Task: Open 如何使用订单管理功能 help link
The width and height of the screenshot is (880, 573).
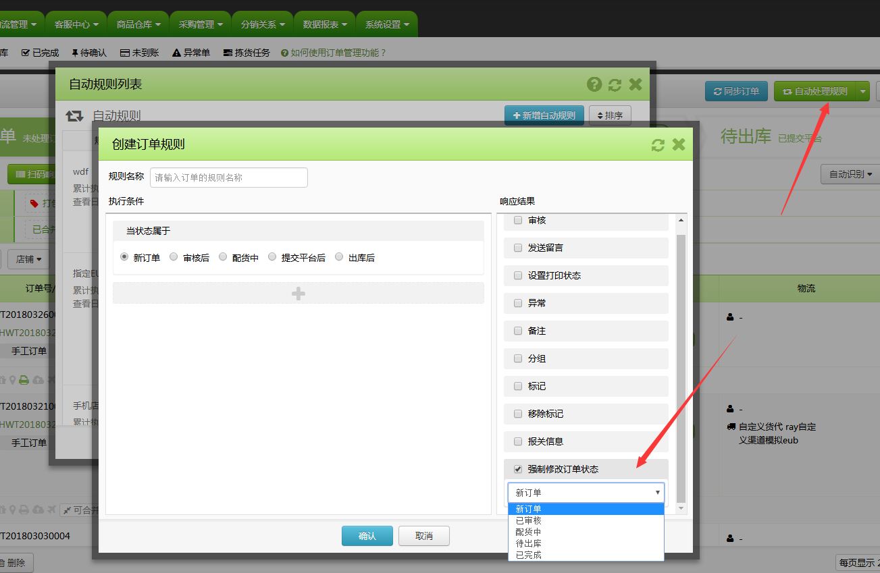Action: 334,53
